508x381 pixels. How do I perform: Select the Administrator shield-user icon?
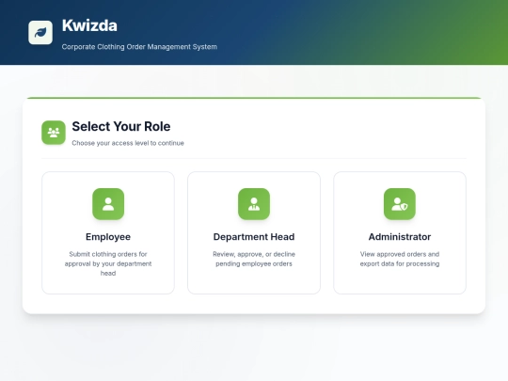(x=400, y=204)
